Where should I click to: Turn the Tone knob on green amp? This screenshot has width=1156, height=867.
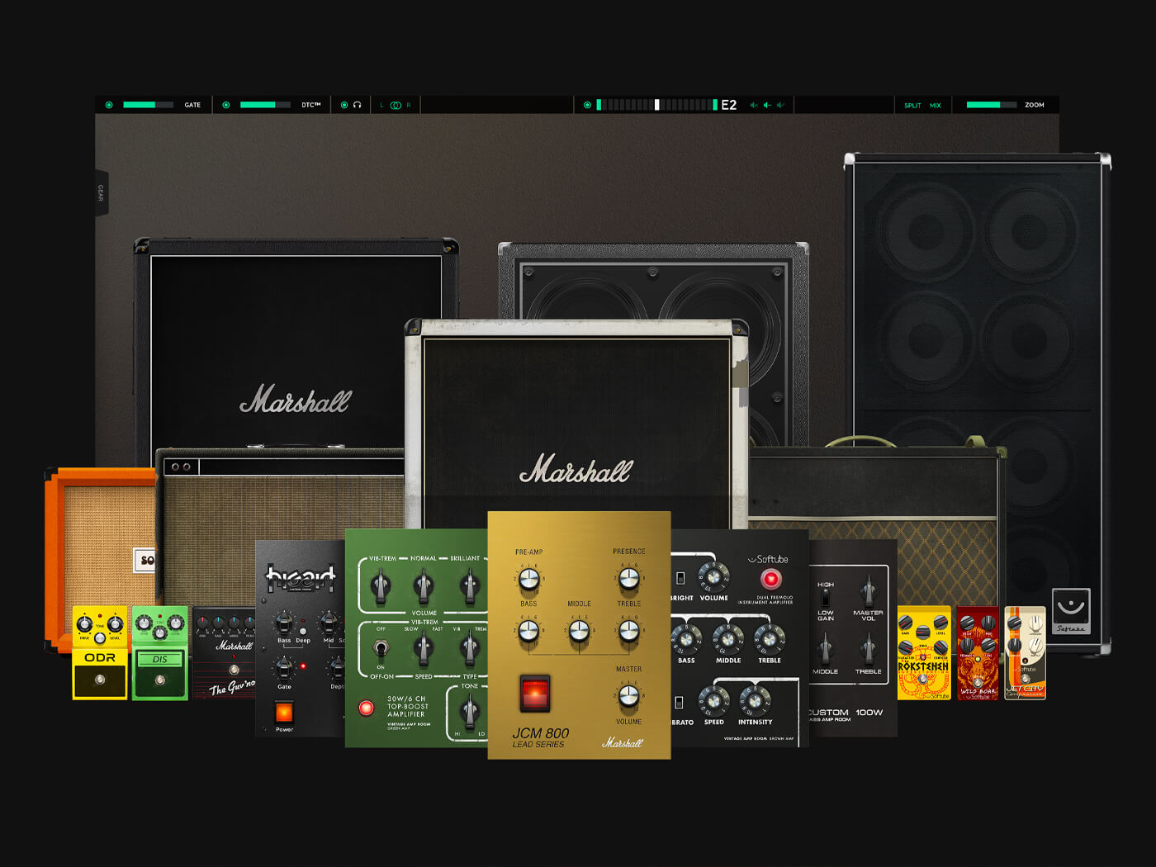pyautogui.click(x=470, y=710)
